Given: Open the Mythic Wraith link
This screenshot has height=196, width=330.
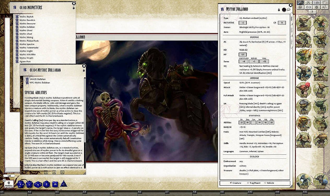Looking at the screenshot, I should pos(26,58).
